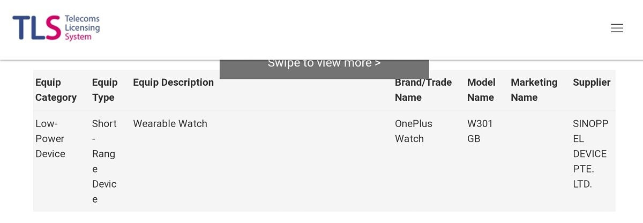Click the TLS Telecoms Licensing System logo
Image resolution: width=643 pixels, height=223 pixels.
pyautogui.click(x=56, y=28)
